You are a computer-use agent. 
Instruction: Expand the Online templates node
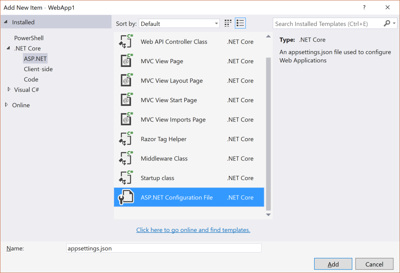[x=7, y=105]
